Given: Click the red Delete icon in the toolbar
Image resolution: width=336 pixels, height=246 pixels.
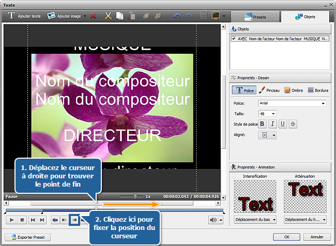Looking at the screenshot, I should coord(93,16).
